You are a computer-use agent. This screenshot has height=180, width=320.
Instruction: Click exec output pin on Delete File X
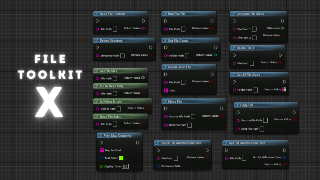[280, 55]
